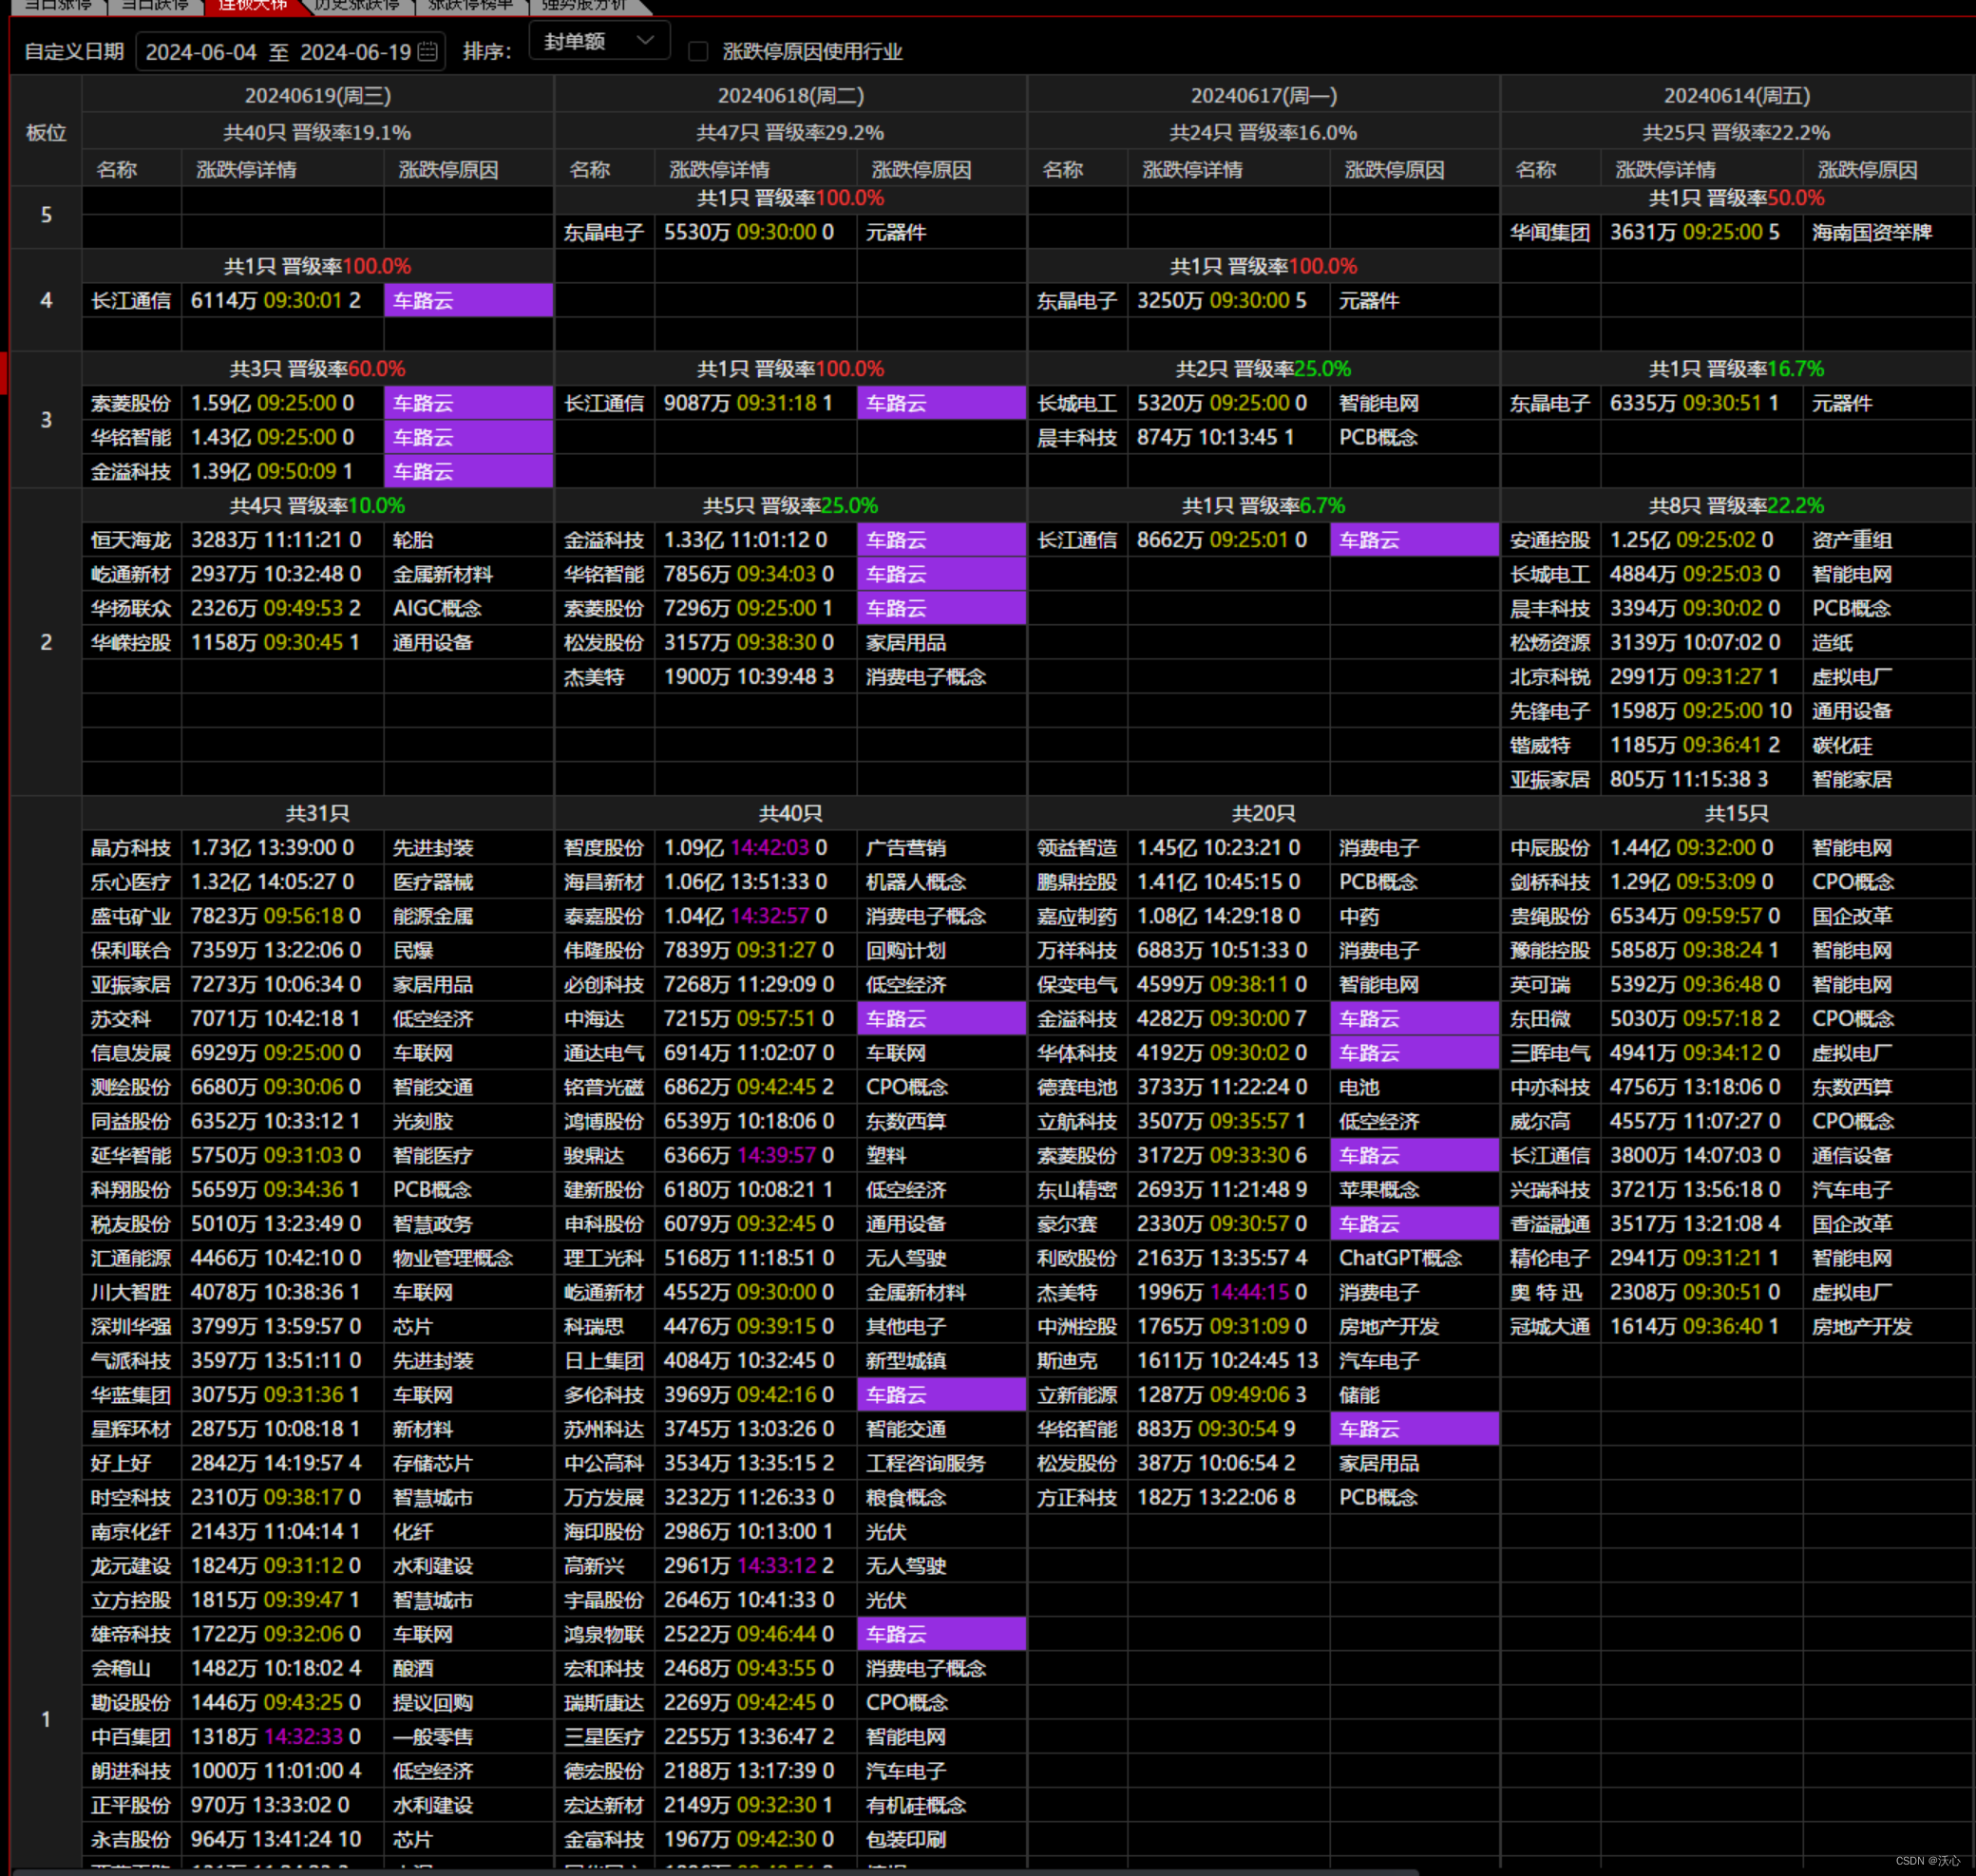Open the calendar icon in the date range field
This screenshot has height=1876, width=1976.
427,51
